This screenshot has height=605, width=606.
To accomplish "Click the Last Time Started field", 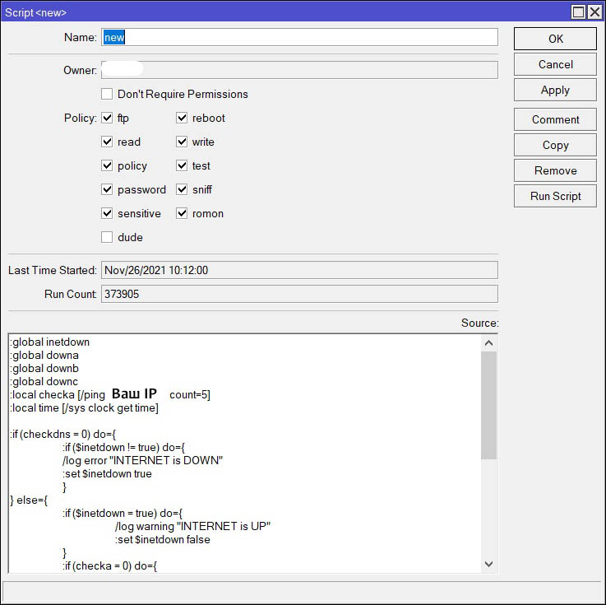I will tap(299, 270).
